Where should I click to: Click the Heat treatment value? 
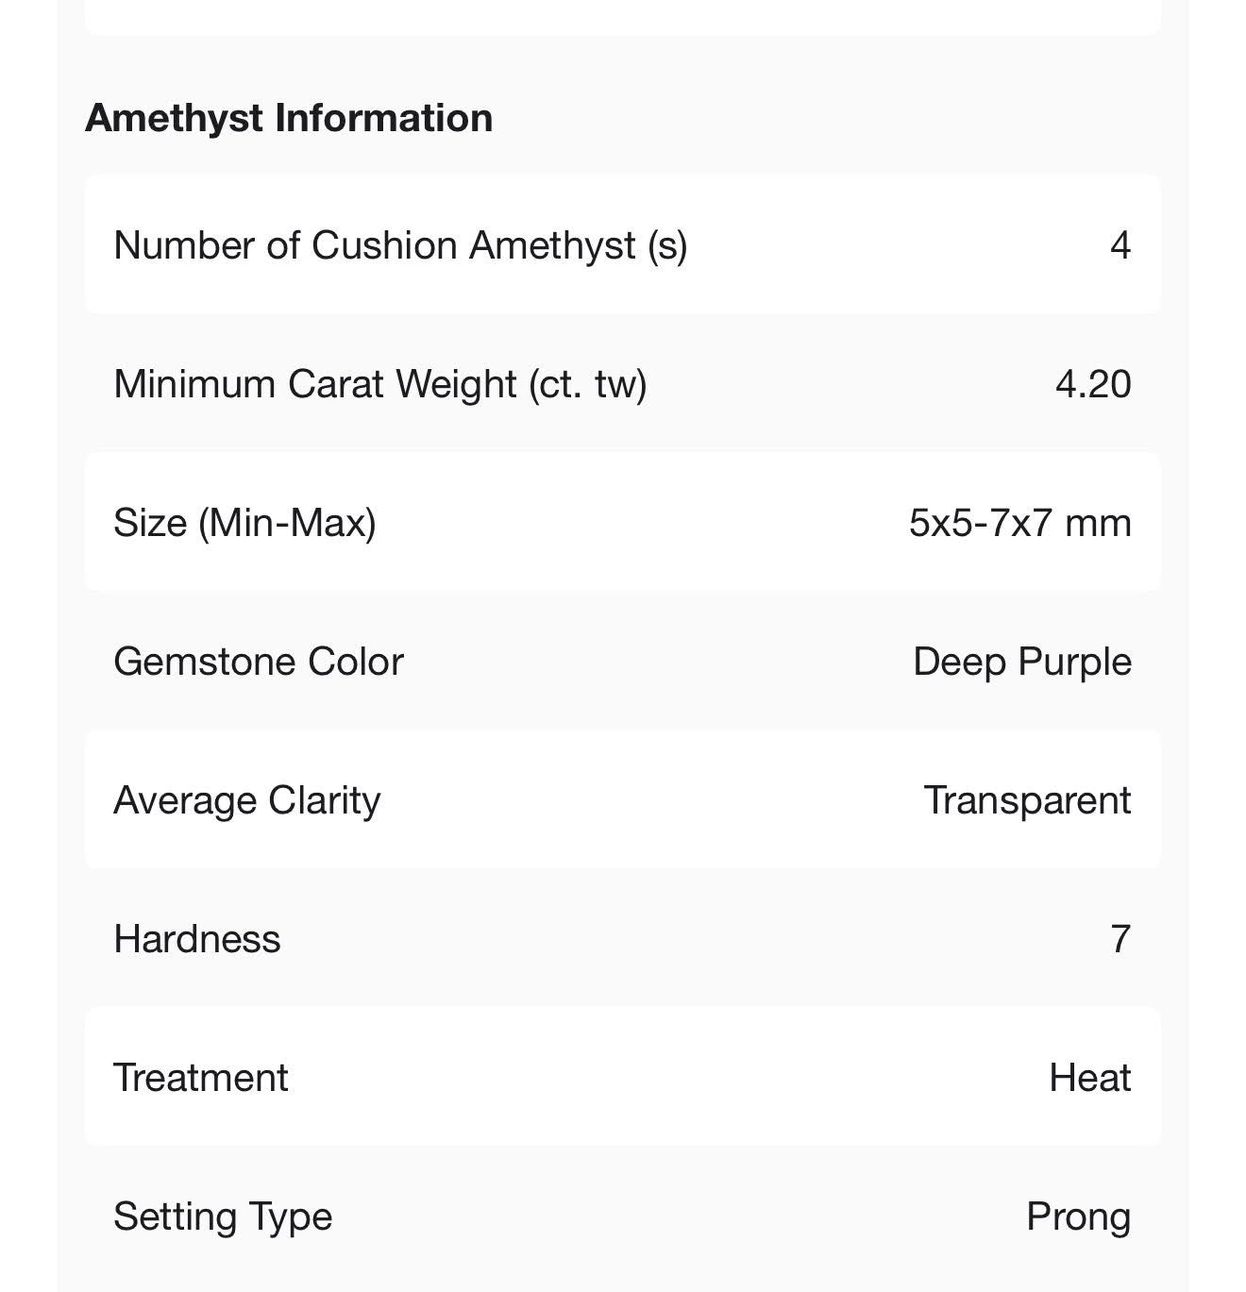(1089, 1078)
